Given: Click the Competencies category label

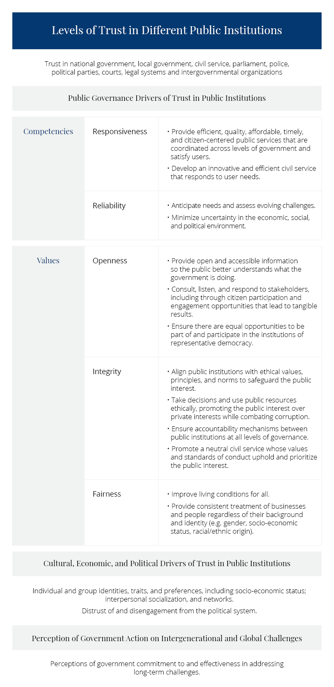Looking at the screenshot, I should tap(48, 132).
